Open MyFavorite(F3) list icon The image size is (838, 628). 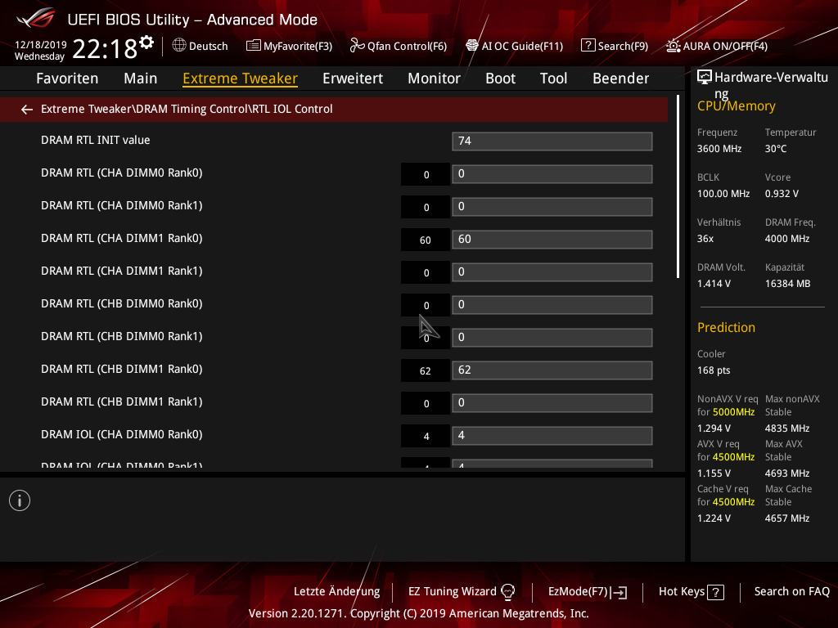[x=254, y=46]
